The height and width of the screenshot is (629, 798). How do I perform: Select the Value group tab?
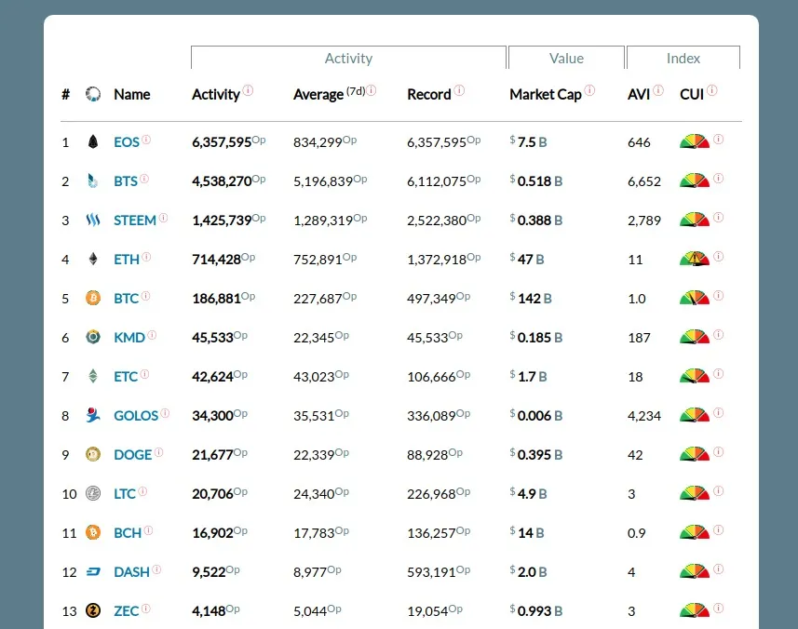pyautogui.click(x=566, y=58)
